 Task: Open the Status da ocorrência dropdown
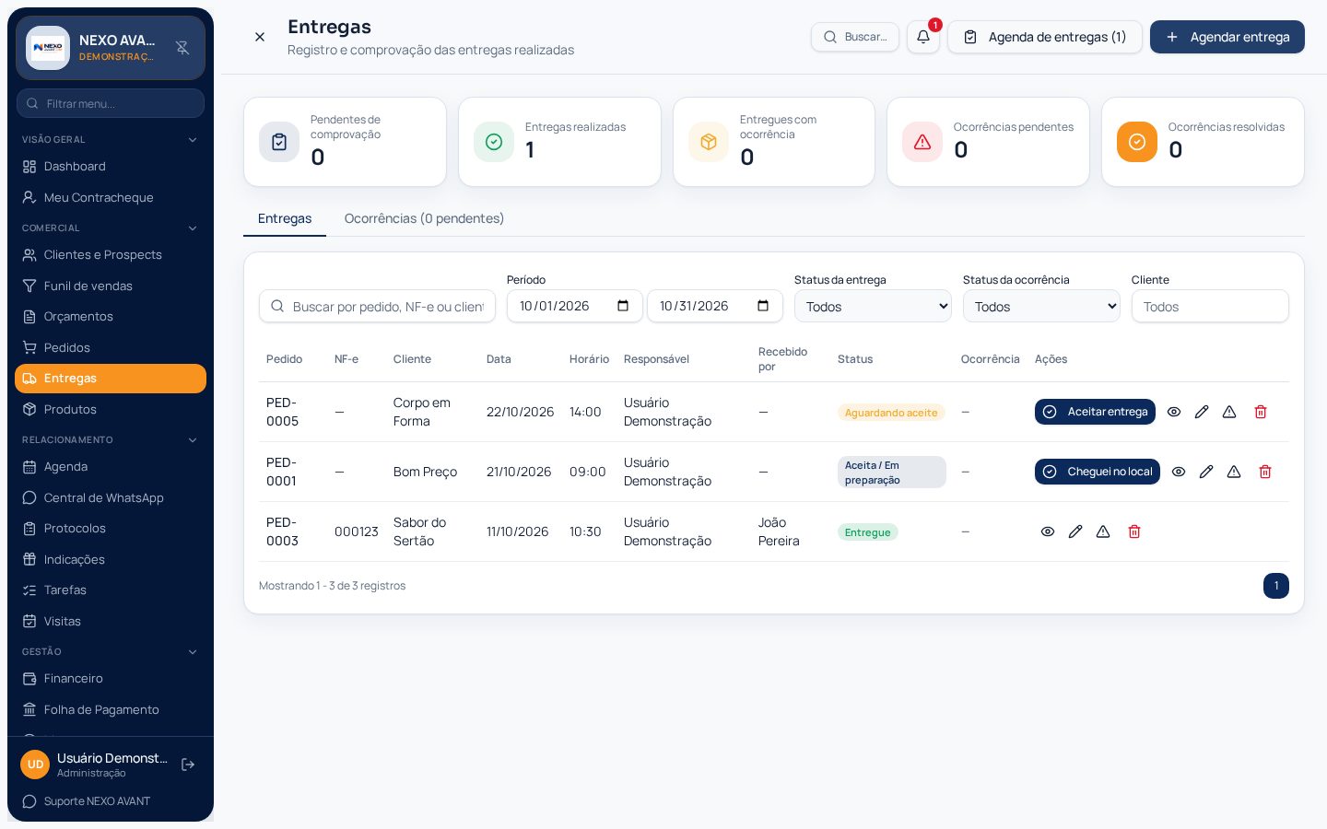click(1041, 306)
